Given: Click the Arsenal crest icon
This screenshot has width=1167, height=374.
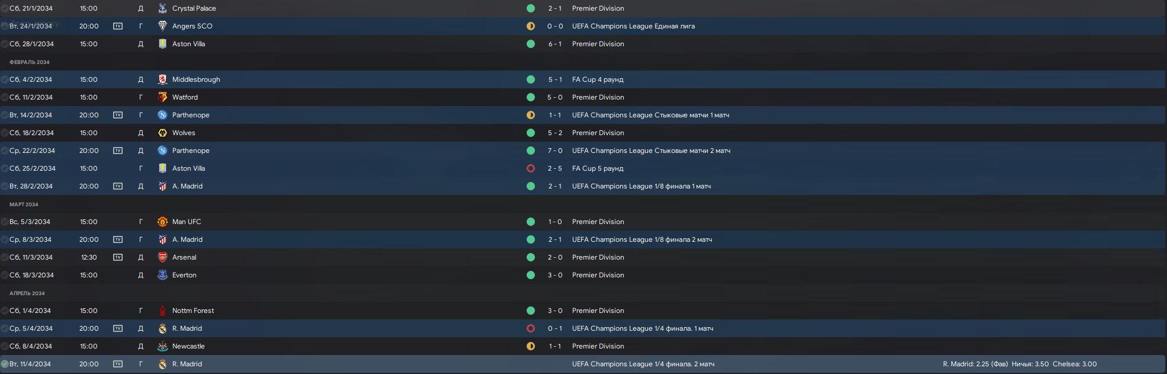Looking at the screenshot, I should [162, 257].
